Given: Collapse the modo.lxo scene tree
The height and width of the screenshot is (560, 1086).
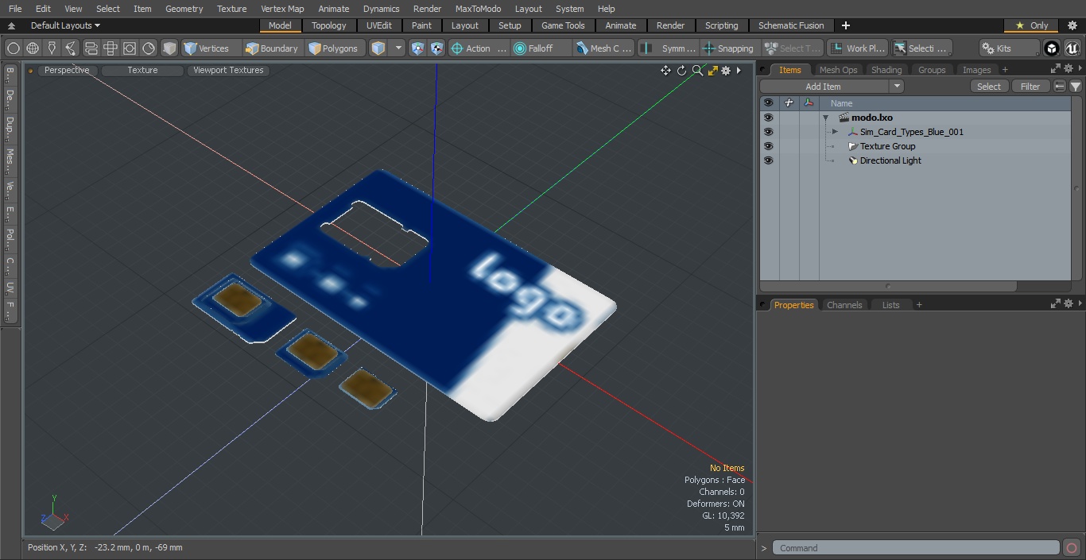Looking at the screenshot, I should [x=826, y=118].
